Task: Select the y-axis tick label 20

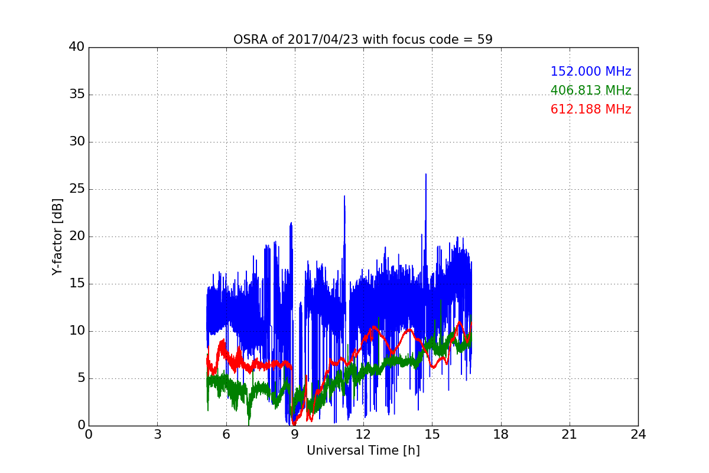Action: point(76,237)
